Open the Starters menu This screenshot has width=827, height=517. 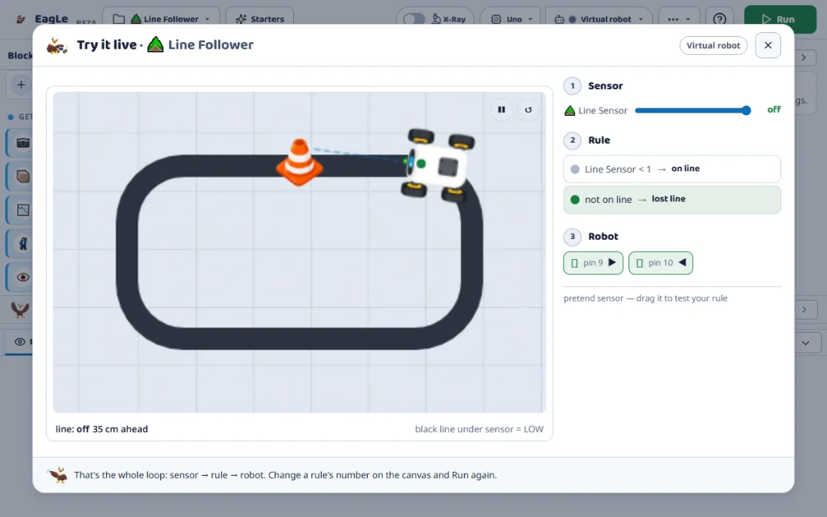260,19
